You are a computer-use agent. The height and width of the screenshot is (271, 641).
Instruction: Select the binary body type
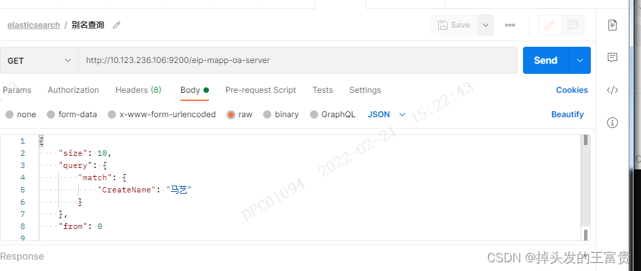coord(281,114)
